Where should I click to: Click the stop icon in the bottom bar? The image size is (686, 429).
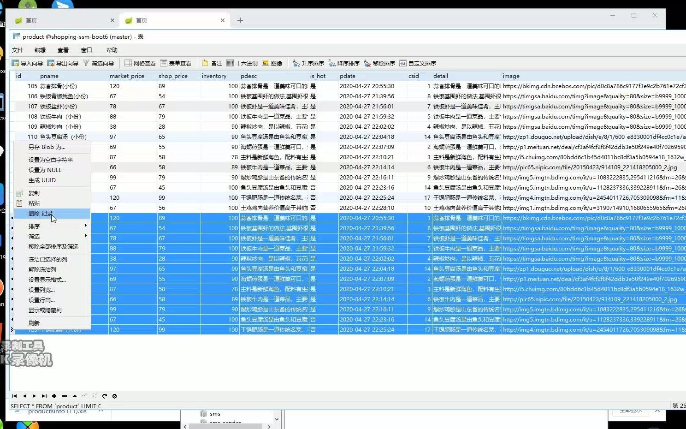pyautogui.click(x=114, y=396)
